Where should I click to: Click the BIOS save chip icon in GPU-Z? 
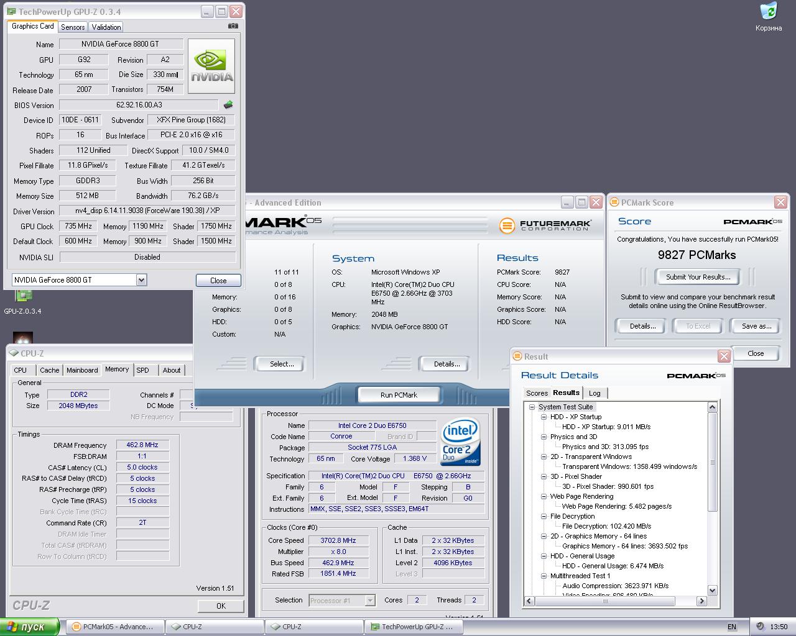pos(228,105)
